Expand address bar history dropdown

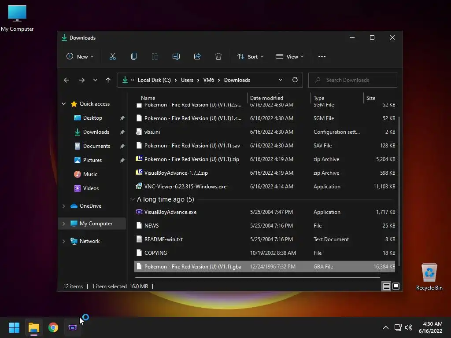(281, 80)
